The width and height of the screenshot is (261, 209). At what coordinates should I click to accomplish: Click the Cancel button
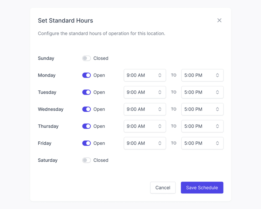(163, 188)
